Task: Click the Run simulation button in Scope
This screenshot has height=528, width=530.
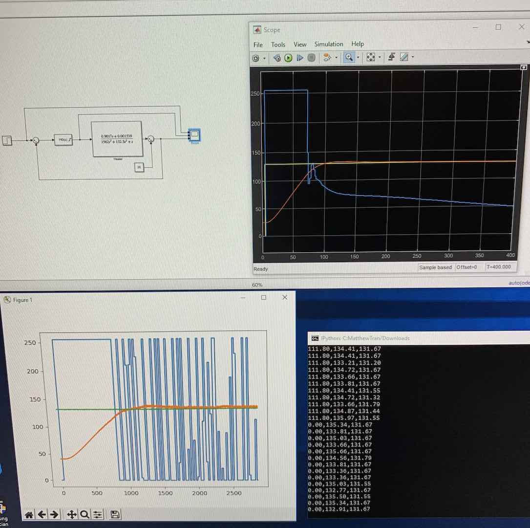Action: click(x=288, y=58)
